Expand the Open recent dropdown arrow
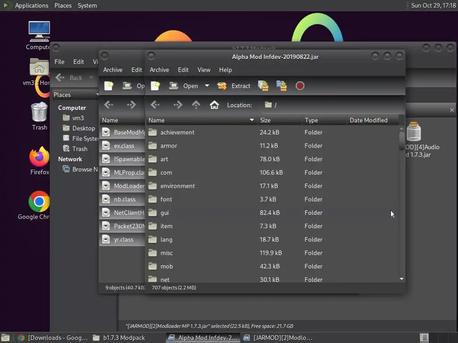The image size is (458, 343). (x=207, y=86)
